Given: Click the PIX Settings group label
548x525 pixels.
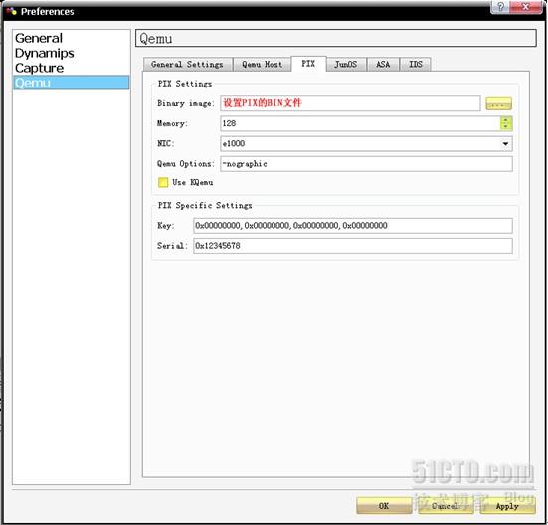Looking at the screenshot, I should 185,84.
